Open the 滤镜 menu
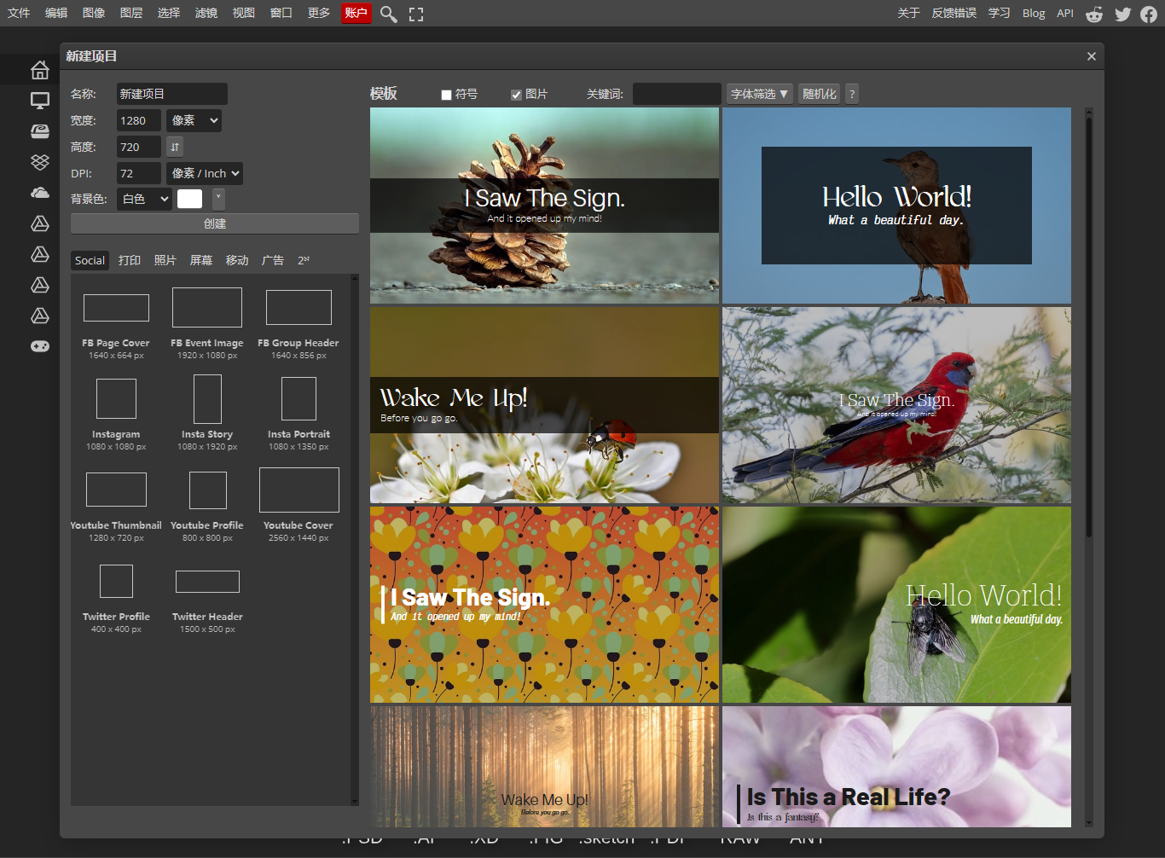Viewport: 1165px width, 858px height. click(x=206, y=13)
